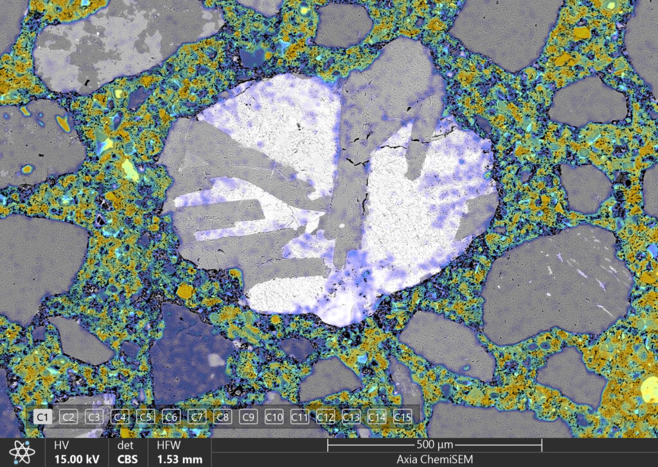
Task: Select the C5 channel box
Action: [146, 417]
